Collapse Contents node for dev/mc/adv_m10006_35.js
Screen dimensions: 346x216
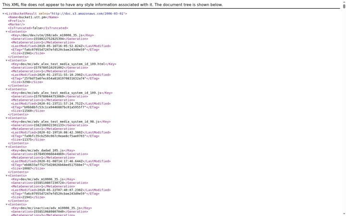point(6,176)
